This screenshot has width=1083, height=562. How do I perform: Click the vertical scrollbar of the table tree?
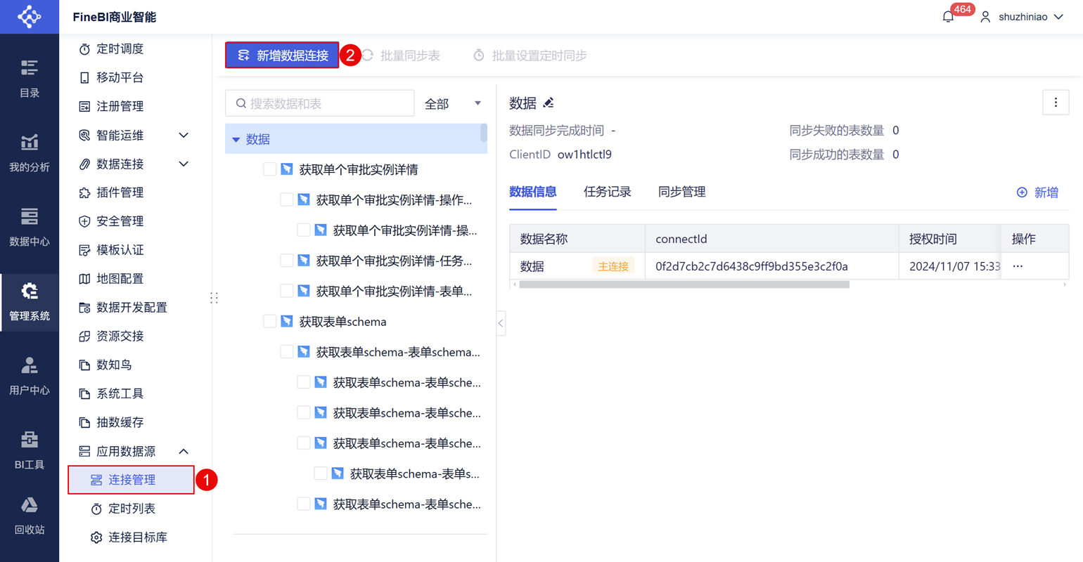(x=484, y=133)
